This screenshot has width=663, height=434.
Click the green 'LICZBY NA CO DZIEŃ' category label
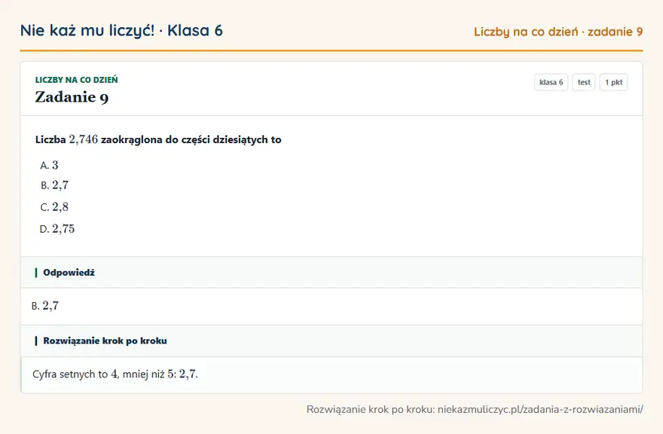pyautogui.click(x=77, y=80)
